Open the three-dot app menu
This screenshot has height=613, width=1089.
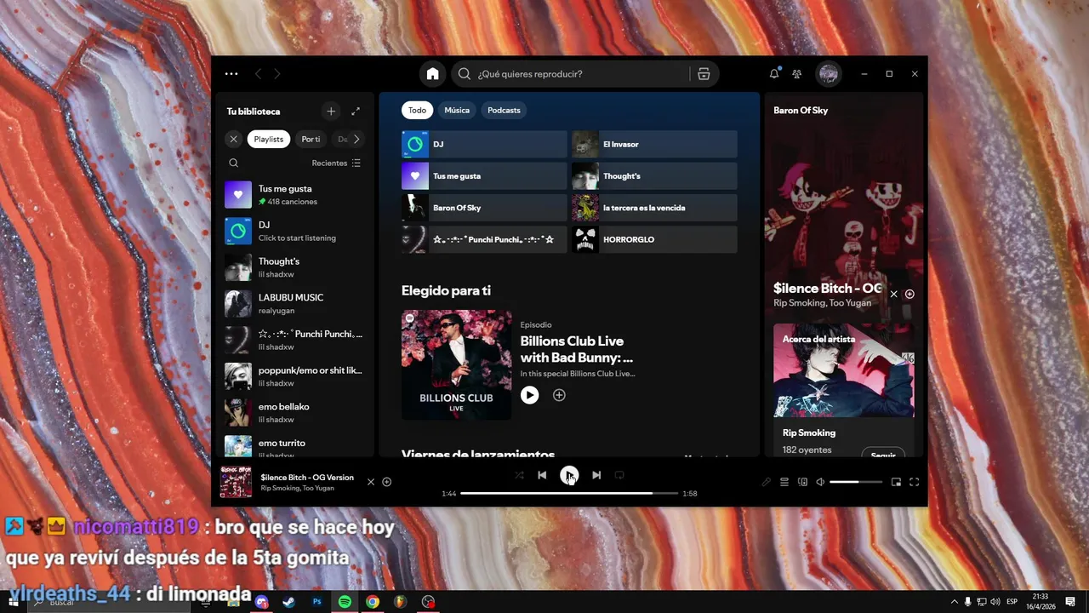231,74
